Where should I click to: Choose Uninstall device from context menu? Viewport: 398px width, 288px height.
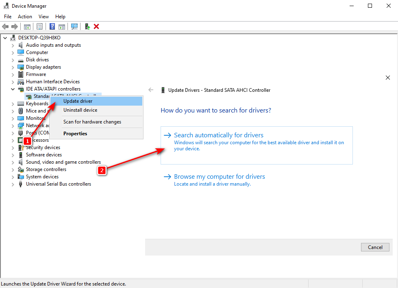tap(96, 110)
